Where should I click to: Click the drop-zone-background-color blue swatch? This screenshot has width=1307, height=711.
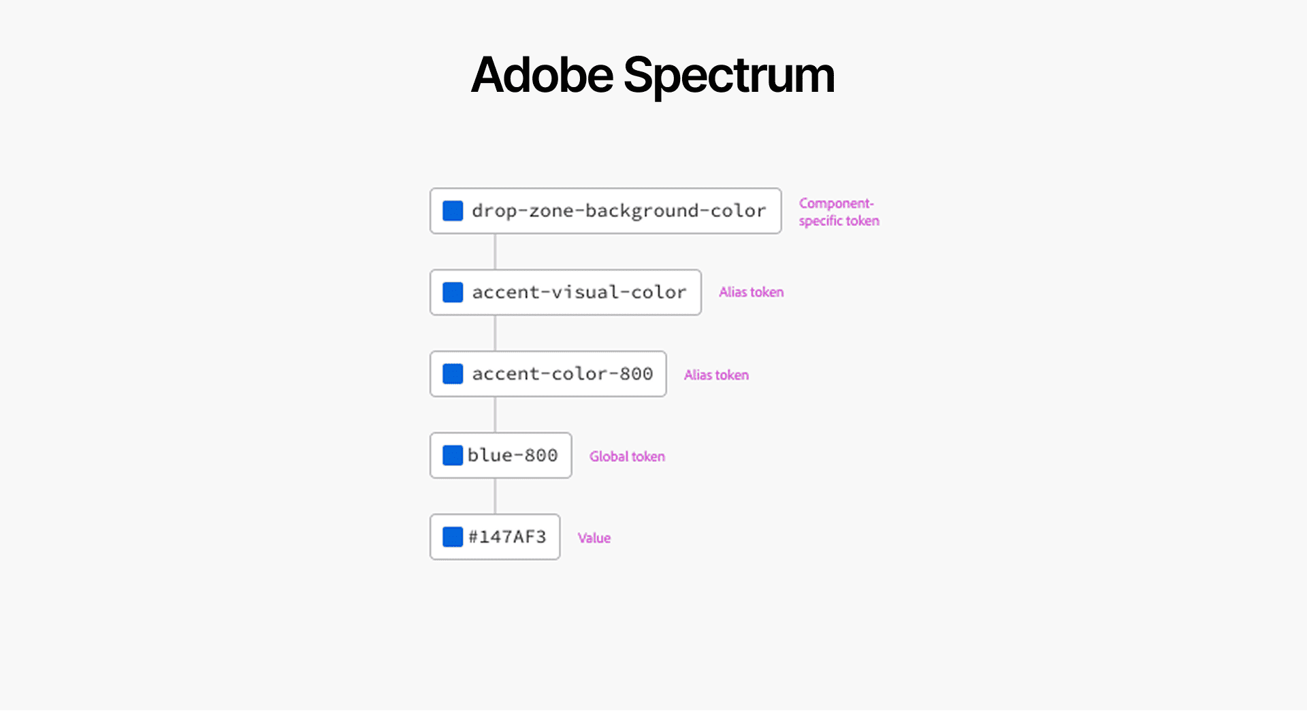[x=453, y=211]
